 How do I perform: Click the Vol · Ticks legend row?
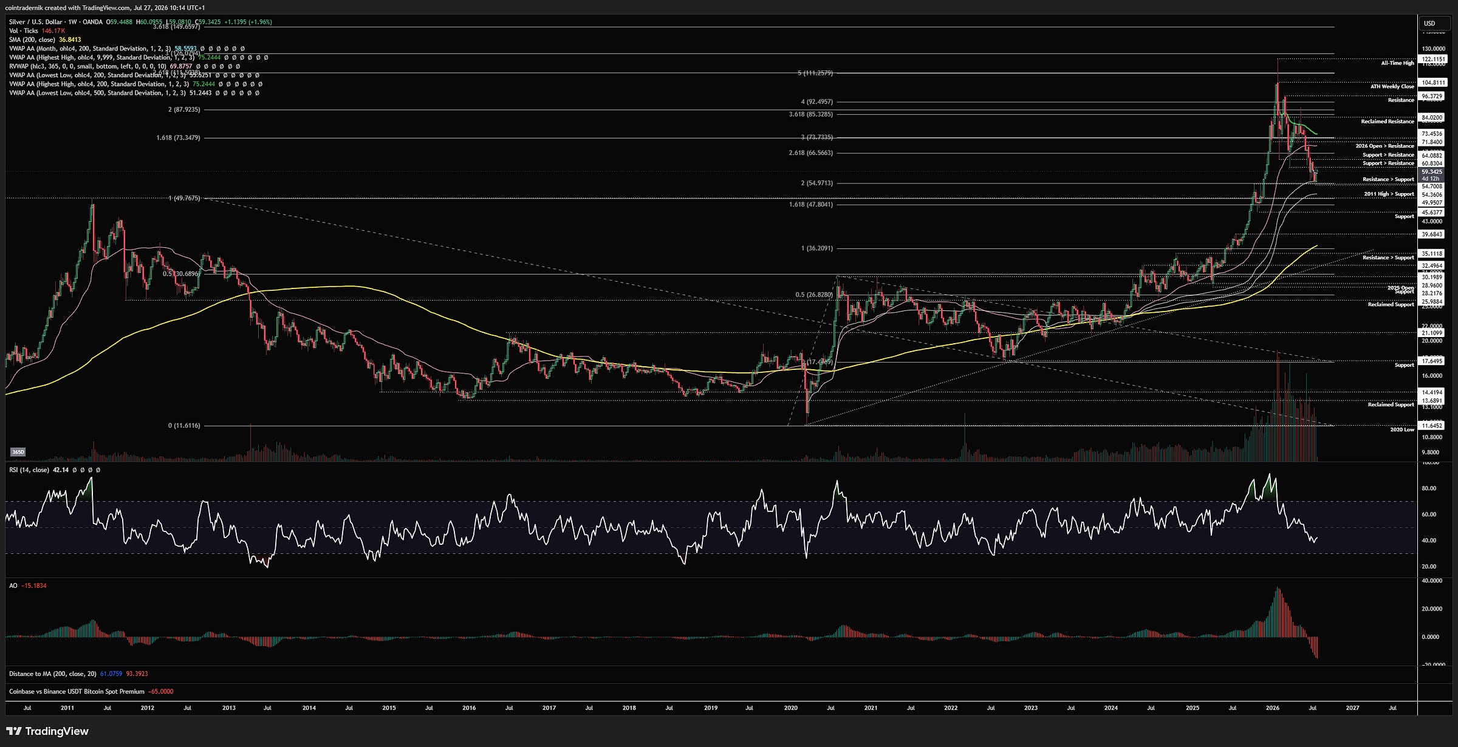click(x=37, y=31)
